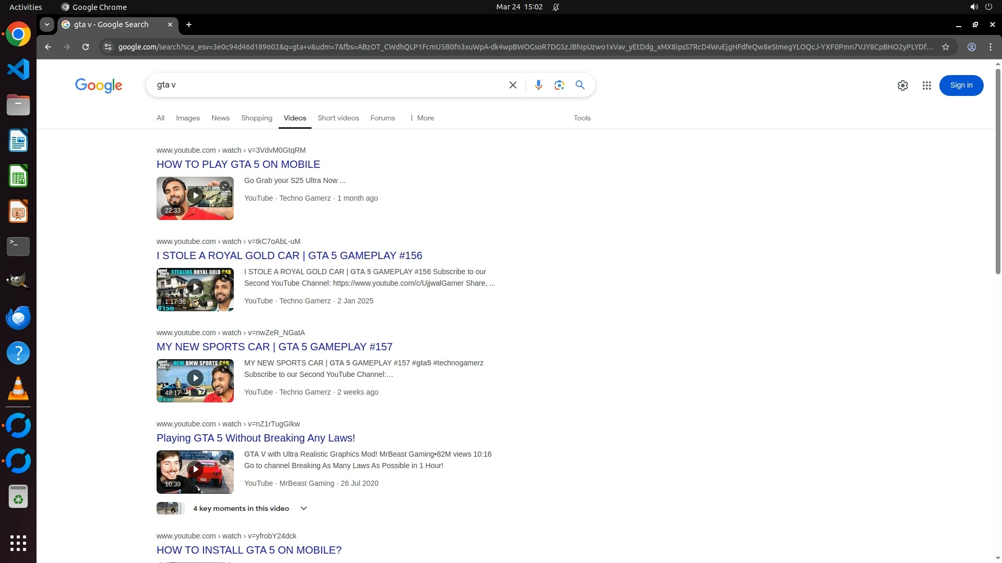Clear the search box text

512,85
